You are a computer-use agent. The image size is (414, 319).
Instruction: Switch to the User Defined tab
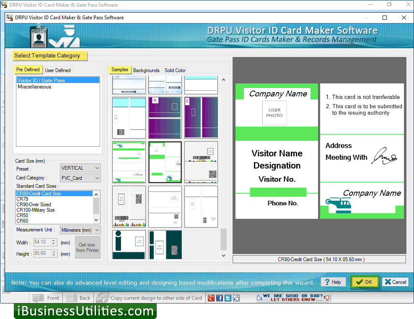coord(57,70)
